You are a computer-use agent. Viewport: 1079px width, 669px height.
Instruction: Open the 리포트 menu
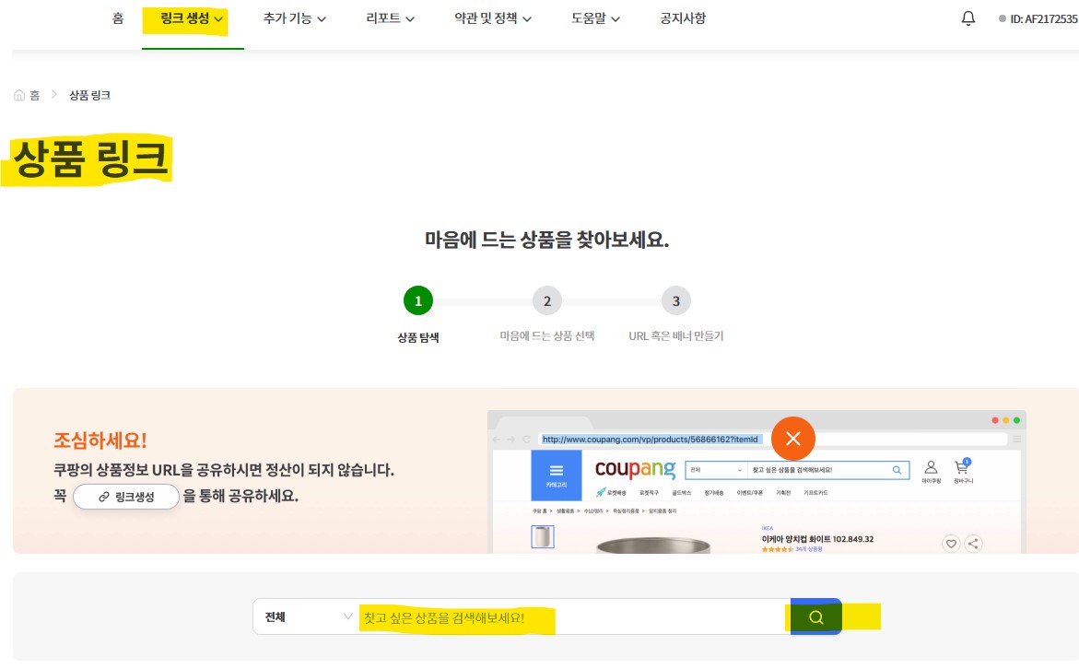tap(390, 18)
